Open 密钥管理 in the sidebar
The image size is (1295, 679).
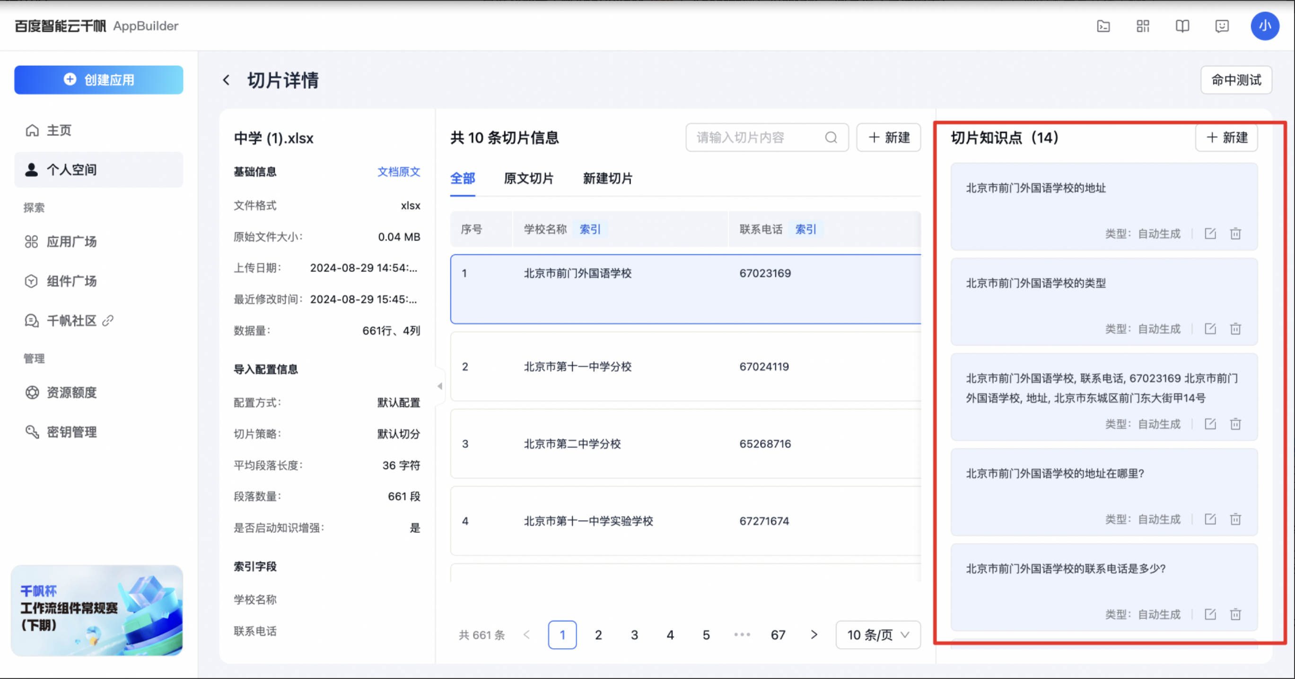(98, 432)
